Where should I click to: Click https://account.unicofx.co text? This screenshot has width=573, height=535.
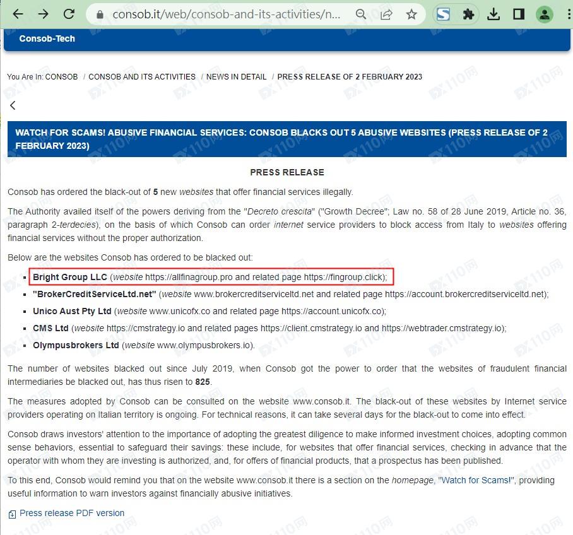pyautogui.click(x=331, y=311)
